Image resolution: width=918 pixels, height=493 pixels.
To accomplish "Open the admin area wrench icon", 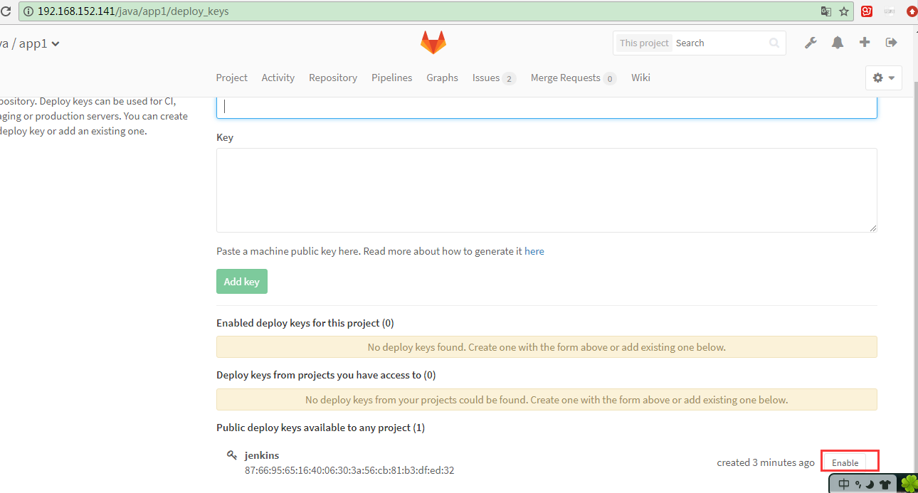I will coord(811,43).
